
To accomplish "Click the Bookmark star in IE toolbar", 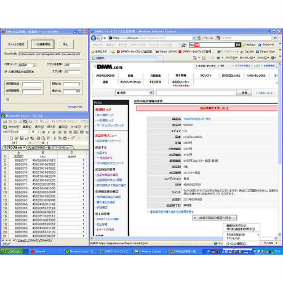I will point(266,45).
